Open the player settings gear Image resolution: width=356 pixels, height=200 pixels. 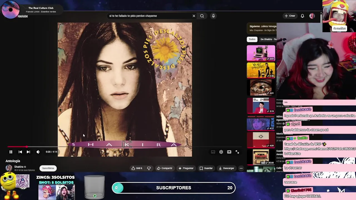[x=221, y=152]
